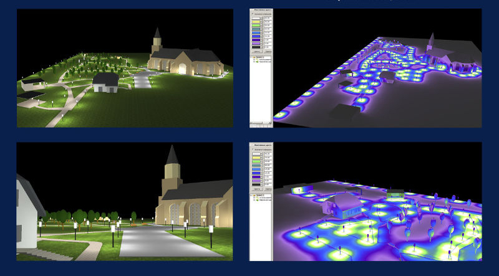This screenshot has width=499, height=276.
Task: Edit value field next to black swatch, bottom legend
Action: click(x=268, y=185)
